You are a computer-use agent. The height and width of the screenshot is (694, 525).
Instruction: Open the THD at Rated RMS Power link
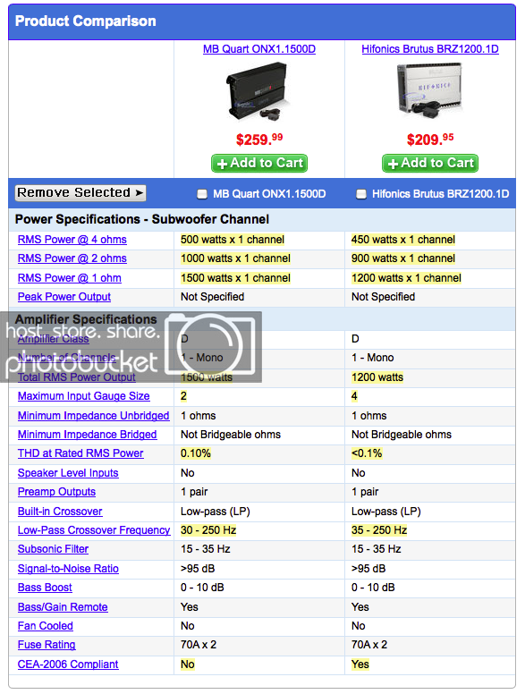pyautogui.click(x=80, y=453)
